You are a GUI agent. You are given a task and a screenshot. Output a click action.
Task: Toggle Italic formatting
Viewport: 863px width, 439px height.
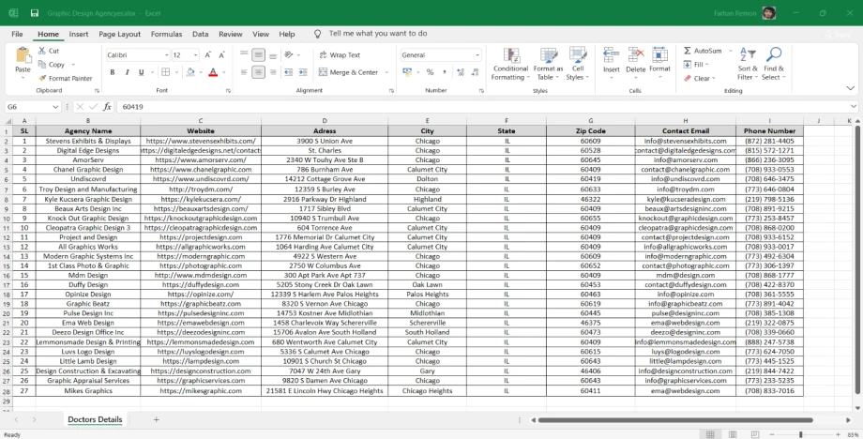[x=127, y=72]
